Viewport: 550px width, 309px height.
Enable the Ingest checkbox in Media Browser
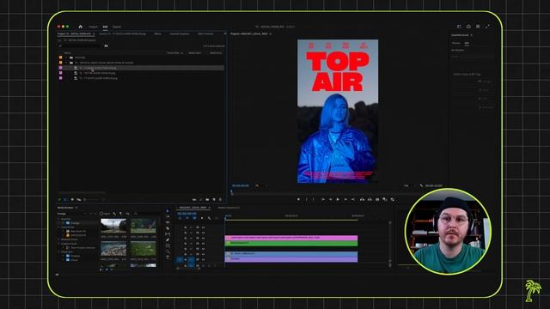coord(101,214)
